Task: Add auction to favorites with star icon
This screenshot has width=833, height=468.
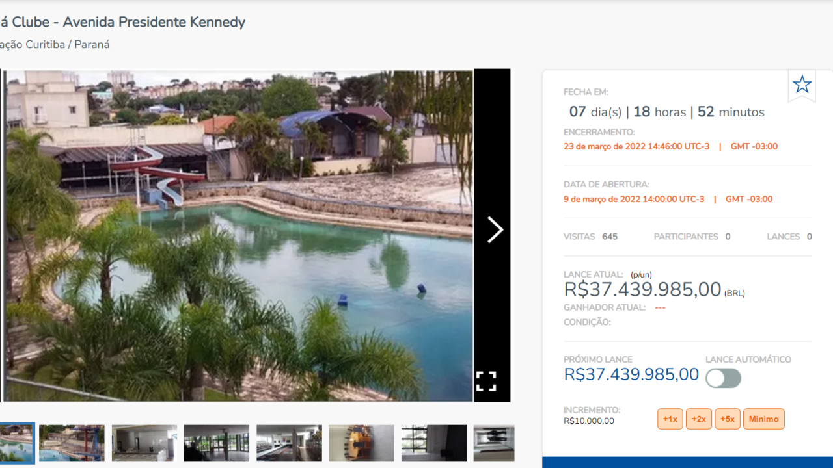Action: [802, 84]
